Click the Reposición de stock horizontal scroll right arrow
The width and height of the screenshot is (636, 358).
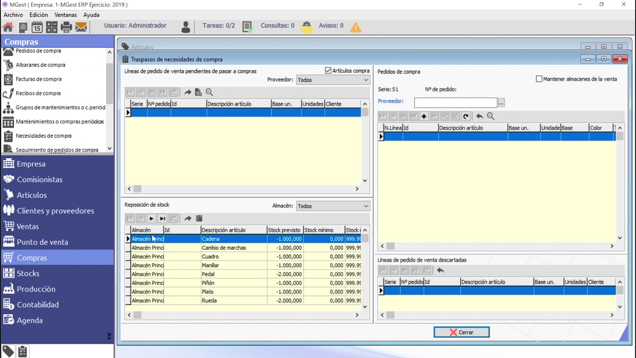[357, 315]
